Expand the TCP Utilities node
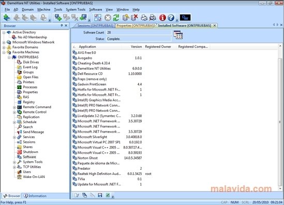The width and height of the screenshot is (284, 205). (14, 167)
